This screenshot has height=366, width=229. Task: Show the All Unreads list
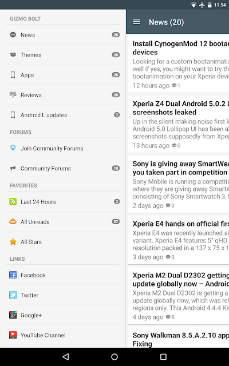pyautogui.click(x=63, y=222)
